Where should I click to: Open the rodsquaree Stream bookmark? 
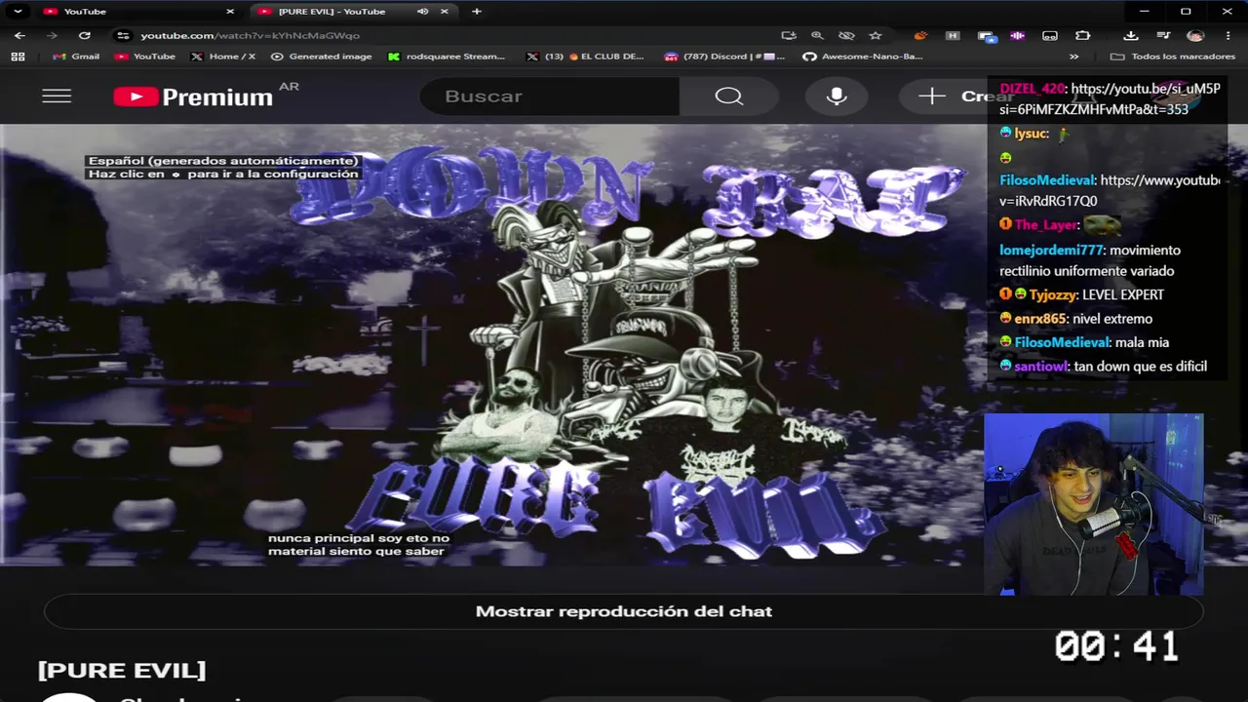[447, 57]
